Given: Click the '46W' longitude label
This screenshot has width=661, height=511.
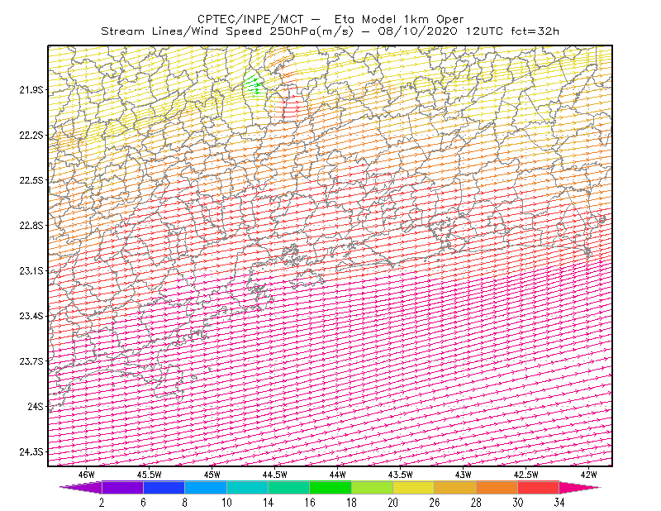Looking at the screenshot, I should [x=87, y=475].
